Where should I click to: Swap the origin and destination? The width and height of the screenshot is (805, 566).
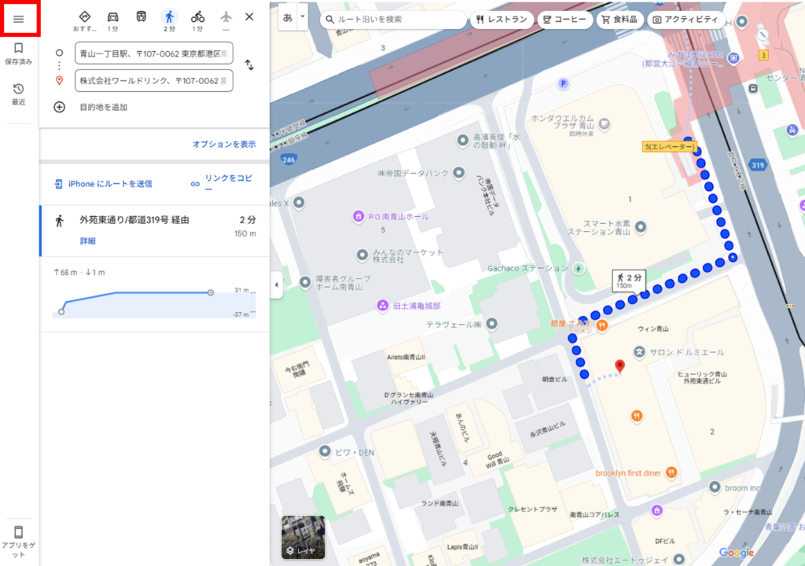tap(249, 65)
